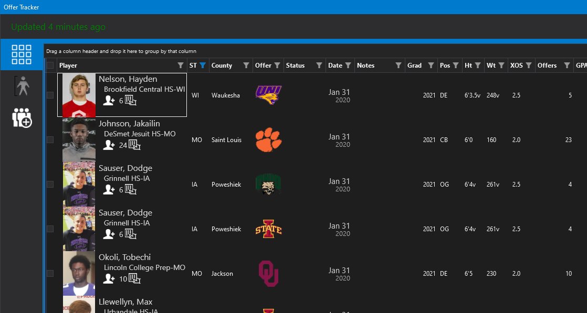Screen dimensions: 587x313
Task: Open Date column filter
Action: pos(348,66)
